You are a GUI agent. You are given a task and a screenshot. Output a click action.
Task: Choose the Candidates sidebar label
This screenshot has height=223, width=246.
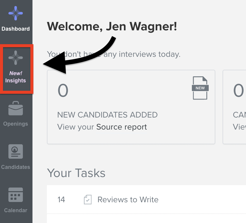(16, 167)
